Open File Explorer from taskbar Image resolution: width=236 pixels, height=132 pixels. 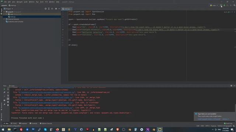point(9,129)
